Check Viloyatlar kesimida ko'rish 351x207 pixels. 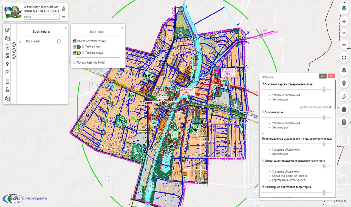click(74, 62)
